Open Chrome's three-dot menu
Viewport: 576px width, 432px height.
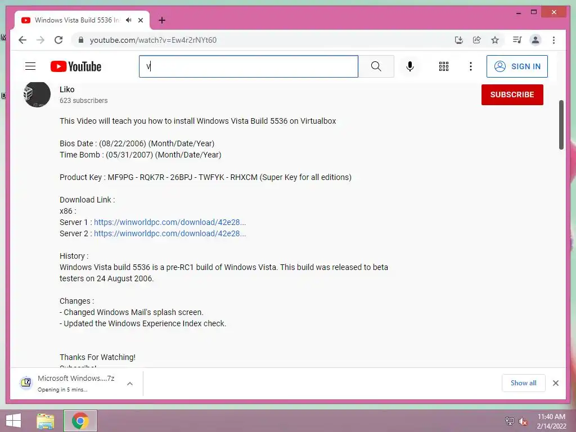[x=553, y=40]
